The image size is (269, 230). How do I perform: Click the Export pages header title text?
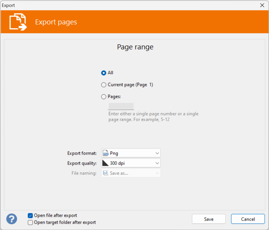(x=56, y=22)
